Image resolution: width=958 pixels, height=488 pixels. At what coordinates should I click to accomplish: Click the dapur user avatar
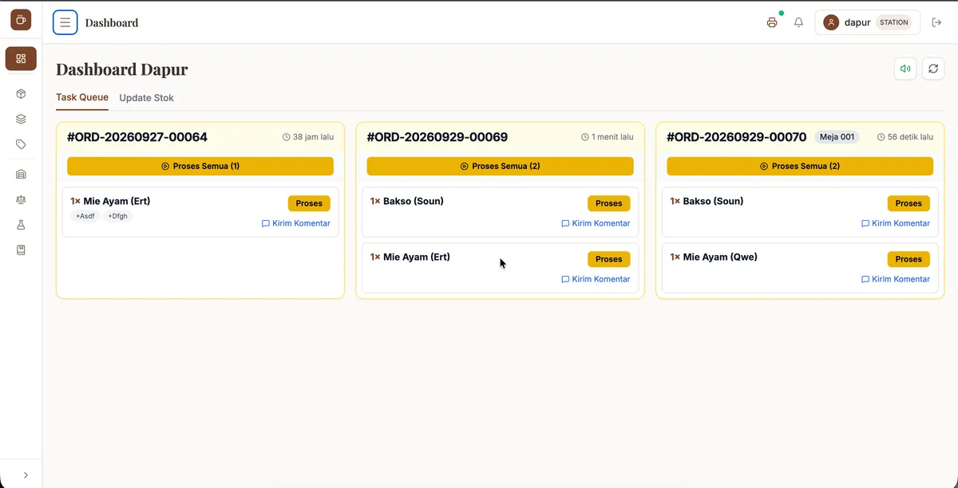tap(831, 22)
